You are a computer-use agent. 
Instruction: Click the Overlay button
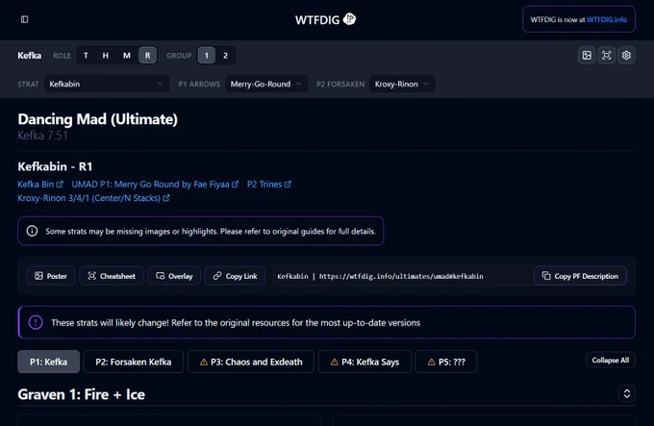click(x=174, y=276)
